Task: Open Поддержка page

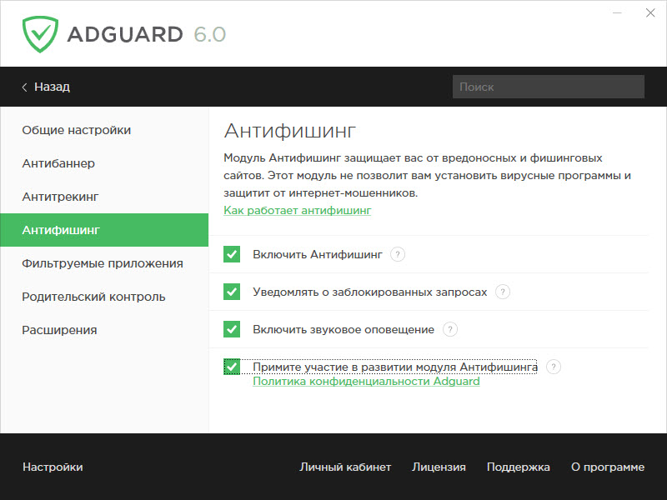Action: [x=518, y=467]
